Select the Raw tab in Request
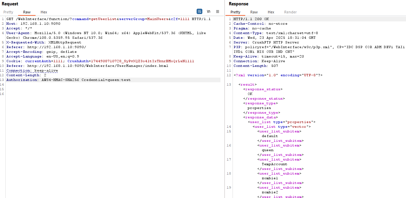The image size is (406, 198). coord(27,12)
